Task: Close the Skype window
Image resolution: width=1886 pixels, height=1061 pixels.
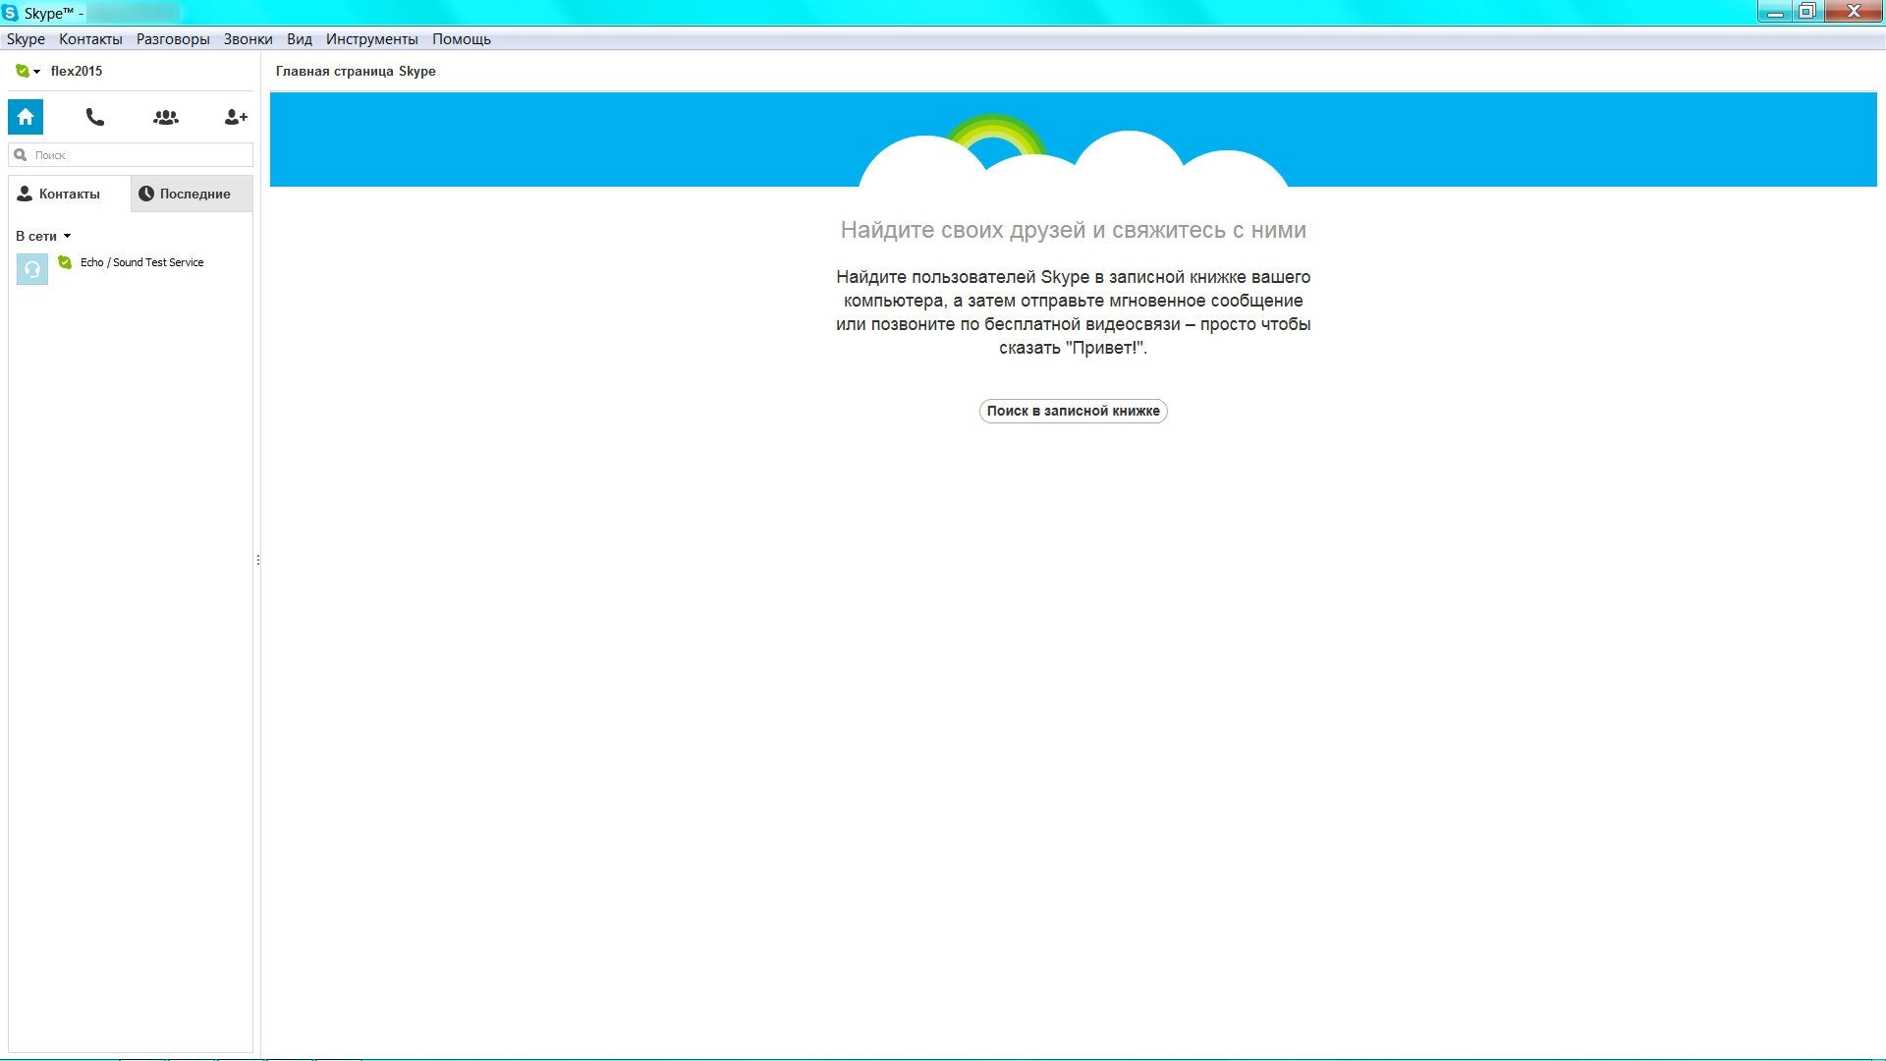Action: click(1853, 12)
